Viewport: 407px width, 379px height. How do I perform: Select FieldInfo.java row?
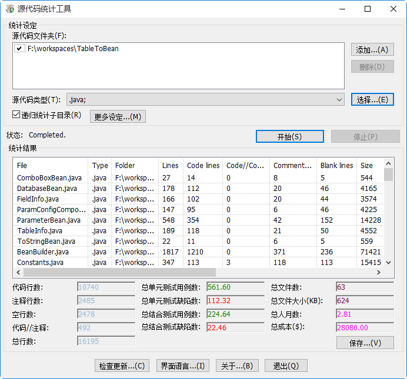click(x=199, y=199)
